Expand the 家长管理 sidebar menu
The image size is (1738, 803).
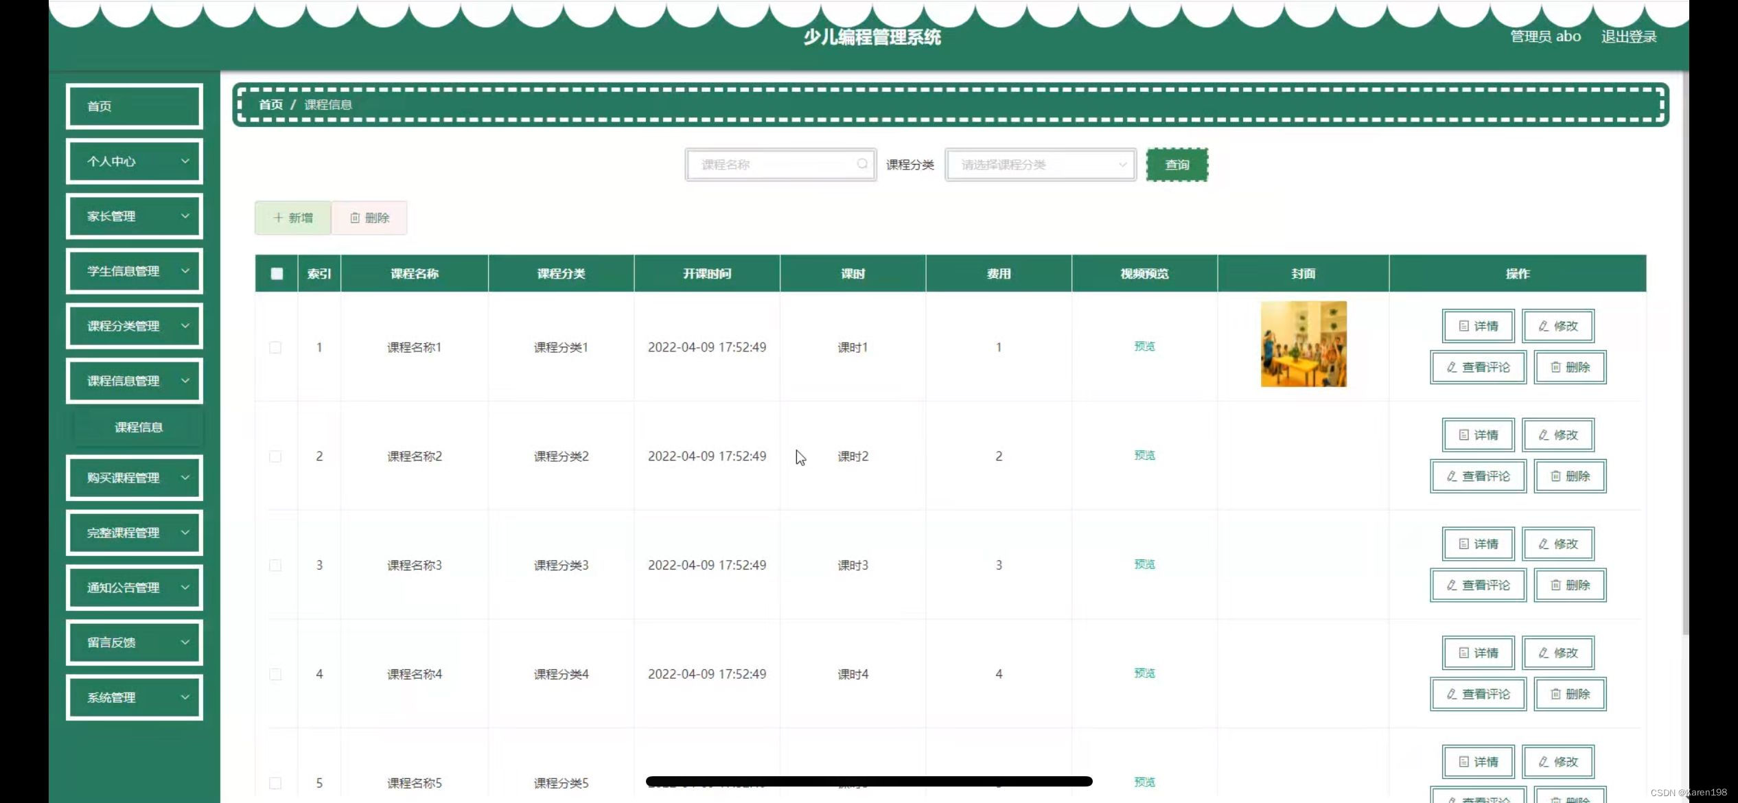[x=135, y=216]
